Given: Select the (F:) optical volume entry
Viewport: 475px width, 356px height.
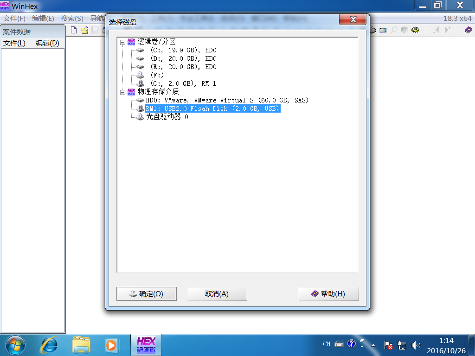Looking at the screenshot, I should 157,75.
